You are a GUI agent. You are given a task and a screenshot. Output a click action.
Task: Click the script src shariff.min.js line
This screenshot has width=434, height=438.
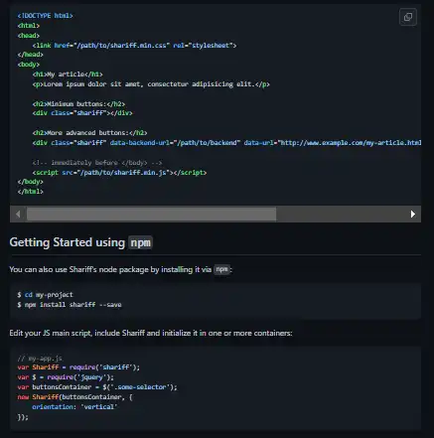pos(119,173)
